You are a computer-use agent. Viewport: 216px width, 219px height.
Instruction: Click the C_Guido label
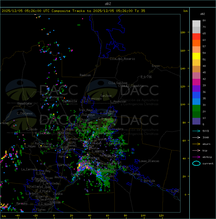32,129
